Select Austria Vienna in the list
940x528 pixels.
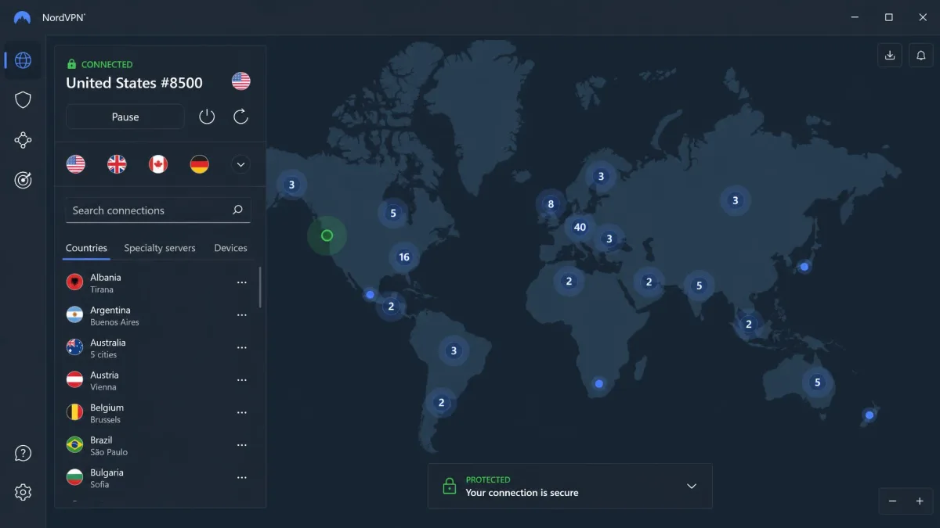[x=157, y=380]
